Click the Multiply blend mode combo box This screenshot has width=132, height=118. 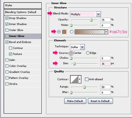pos(85,14)
